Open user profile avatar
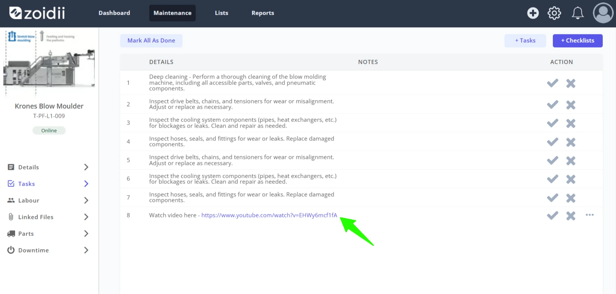This screenshot has height=294, width=616. point(603,13)
